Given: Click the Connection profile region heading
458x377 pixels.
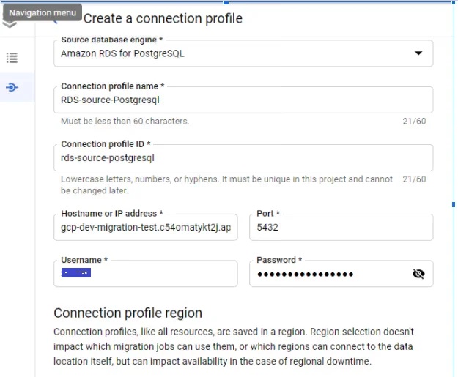Looking at the screenshot, I should tap(128, 313).
